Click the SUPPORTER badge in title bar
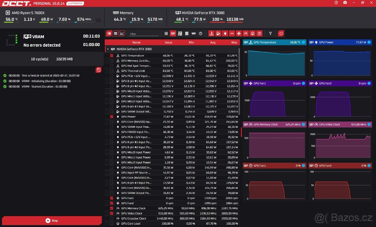Image resolution: width=376 pixels, height=227 pixels. click(75, 3)
